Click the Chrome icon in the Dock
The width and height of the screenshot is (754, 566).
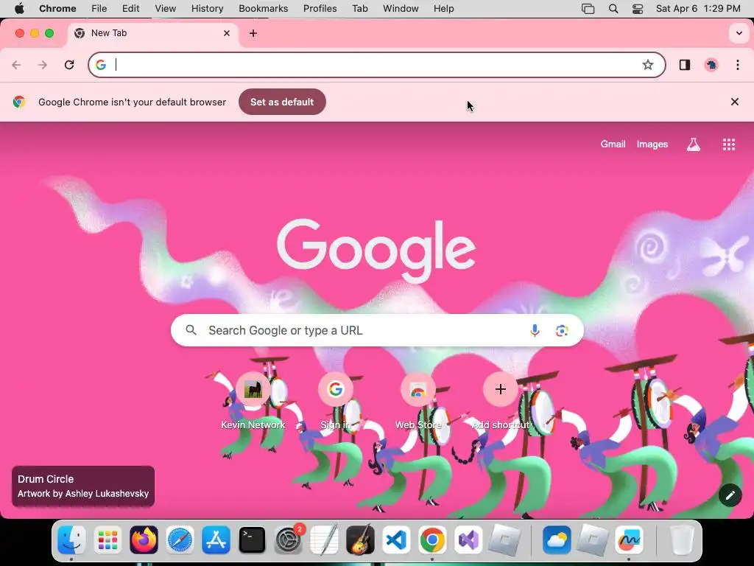[x=432, y=540]
